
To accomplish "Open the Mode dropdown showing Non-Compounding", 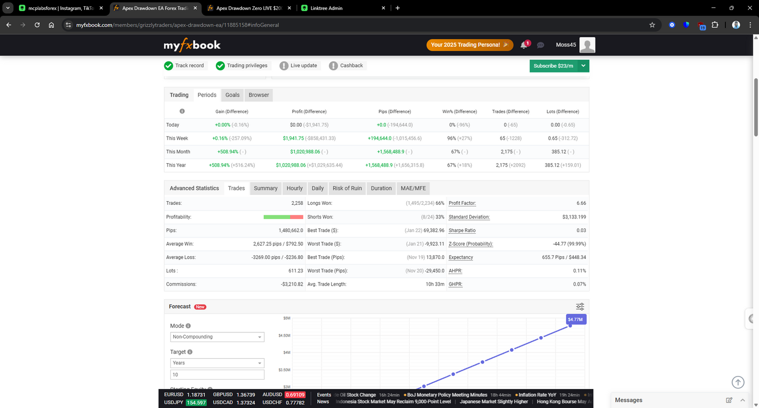I will (217, 337).
